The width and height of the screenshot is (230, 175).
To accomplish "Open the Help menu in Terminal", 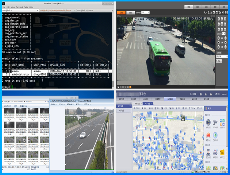I will [x=31, y=7].
